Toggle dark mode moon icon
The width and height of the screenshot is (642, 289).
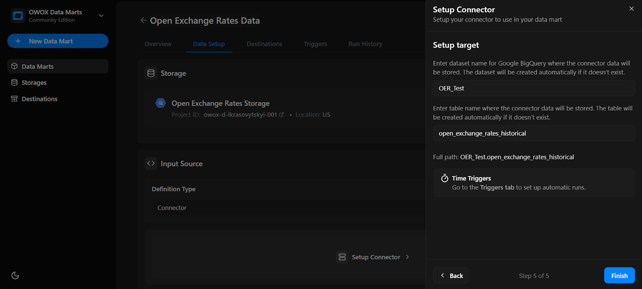tap(15, 275)
